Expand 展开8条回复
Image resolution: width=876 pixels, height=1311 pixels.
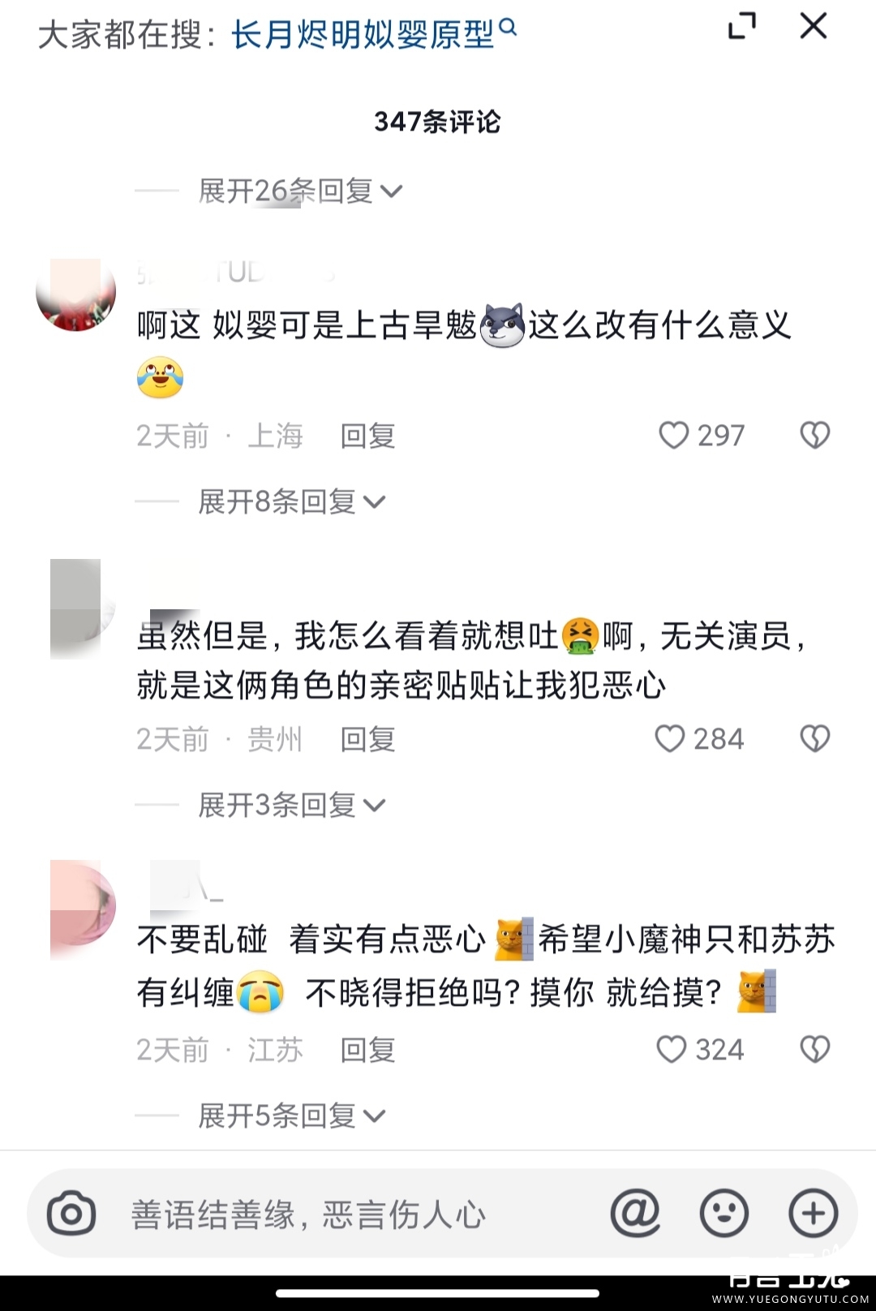pos(292,502)
